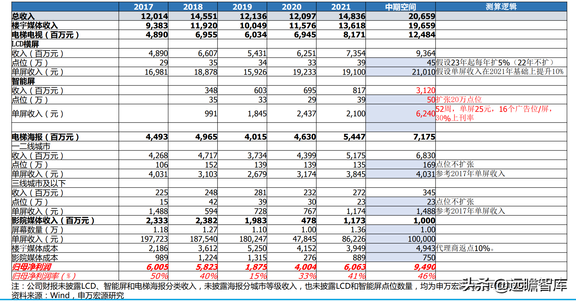This screenshot has height=301, width=576.
Task: Click tier-3 revenue value 345
Action: [429, 193]
